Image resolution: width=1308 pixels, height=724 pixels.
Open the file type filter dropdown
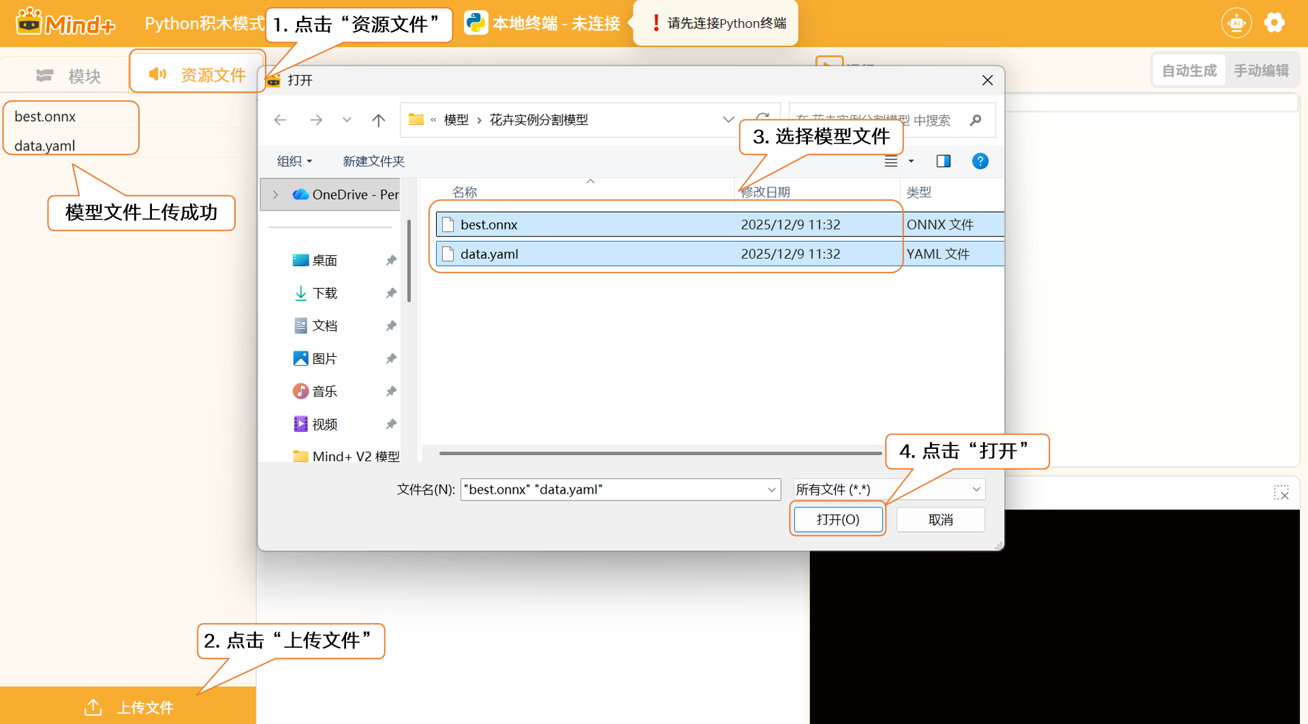(889, 490)
